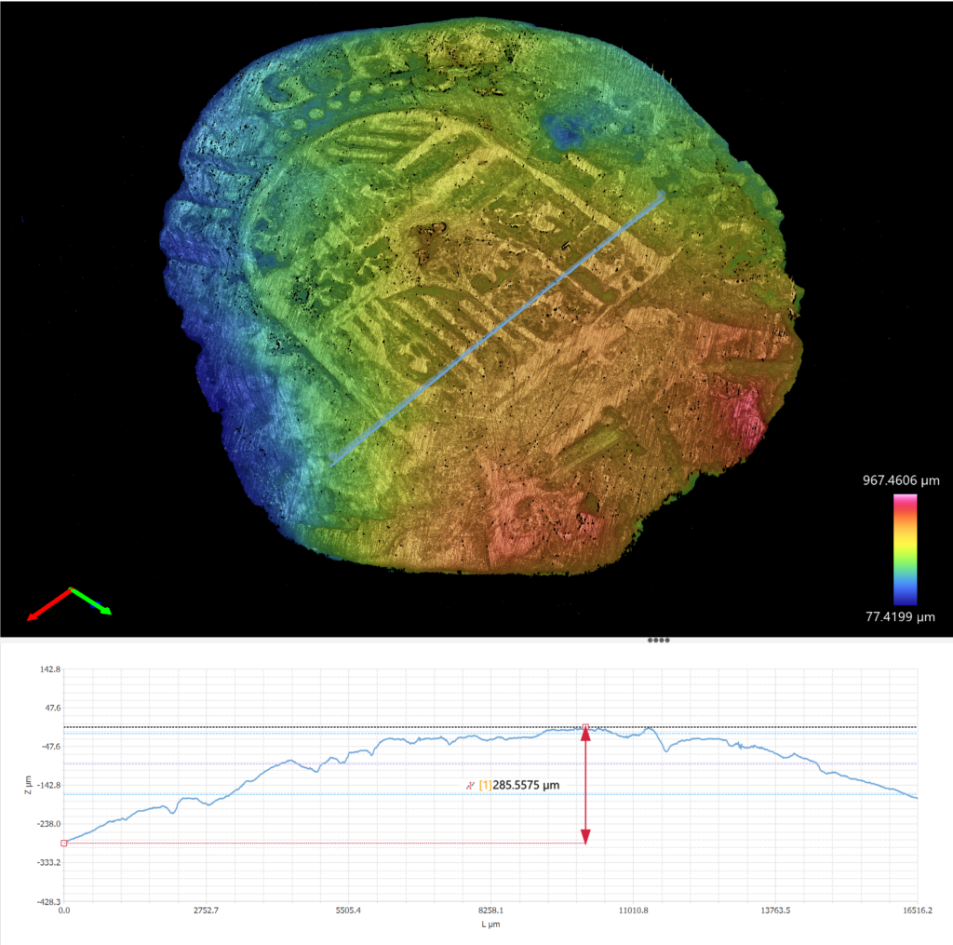Click the small icon beside the 285.5575 µm label
Viewport: 953px width, 945px height.
[471, 786]
